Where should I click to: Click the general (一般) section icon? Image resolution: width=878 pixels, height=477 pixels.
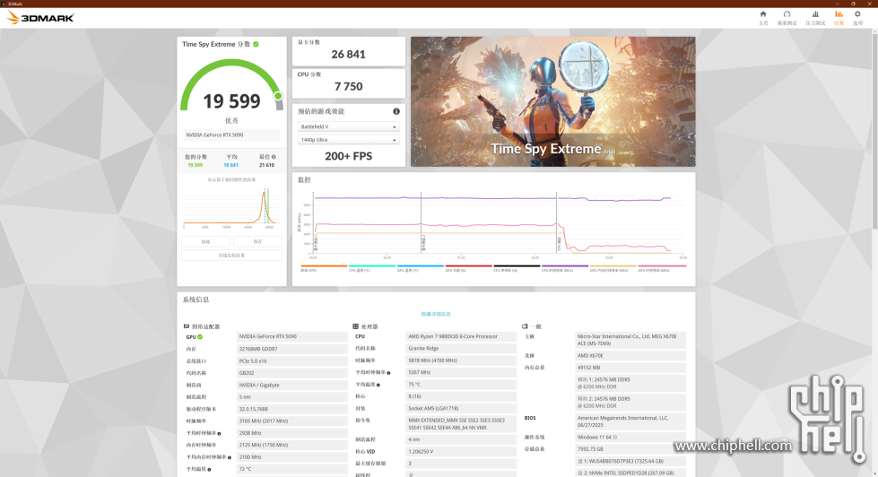tap(525, 326)
